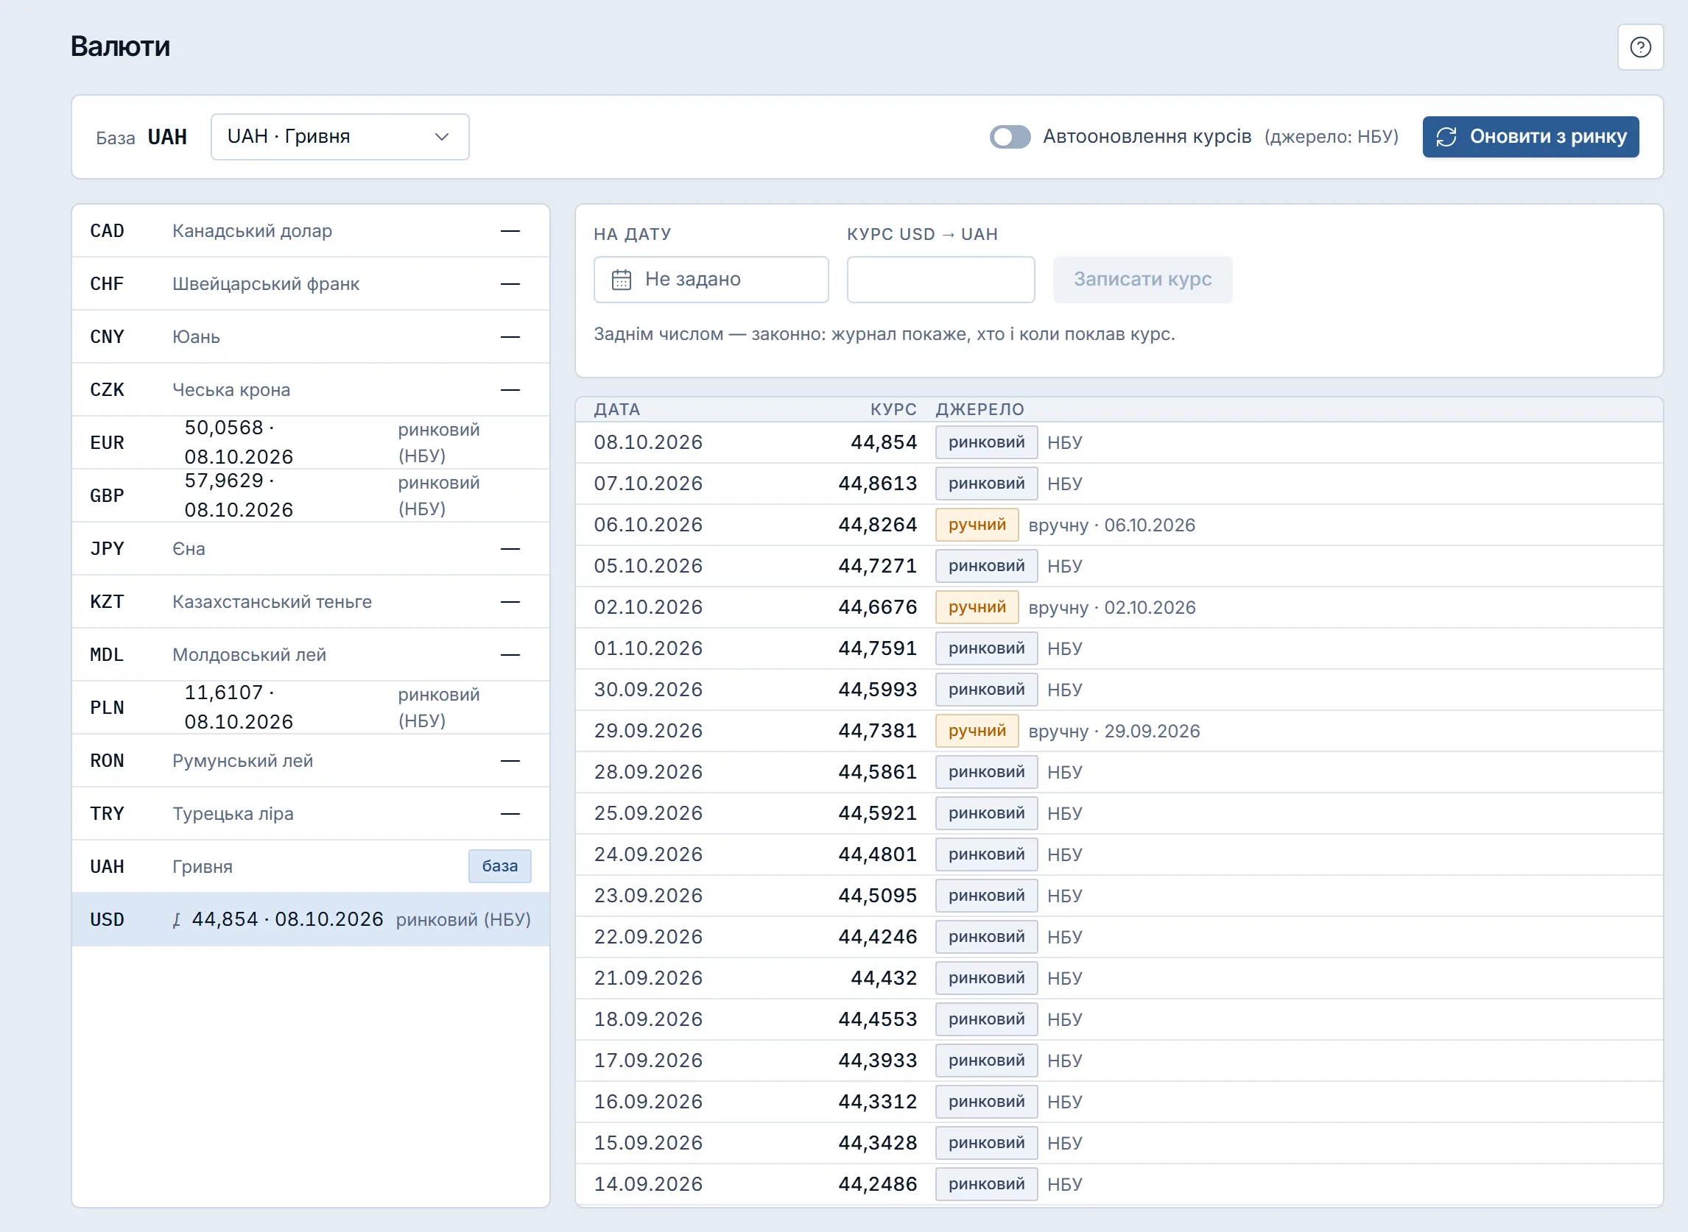Select RON Румунський лей row
This screenshot has width=1688, height=1232.
311,761
